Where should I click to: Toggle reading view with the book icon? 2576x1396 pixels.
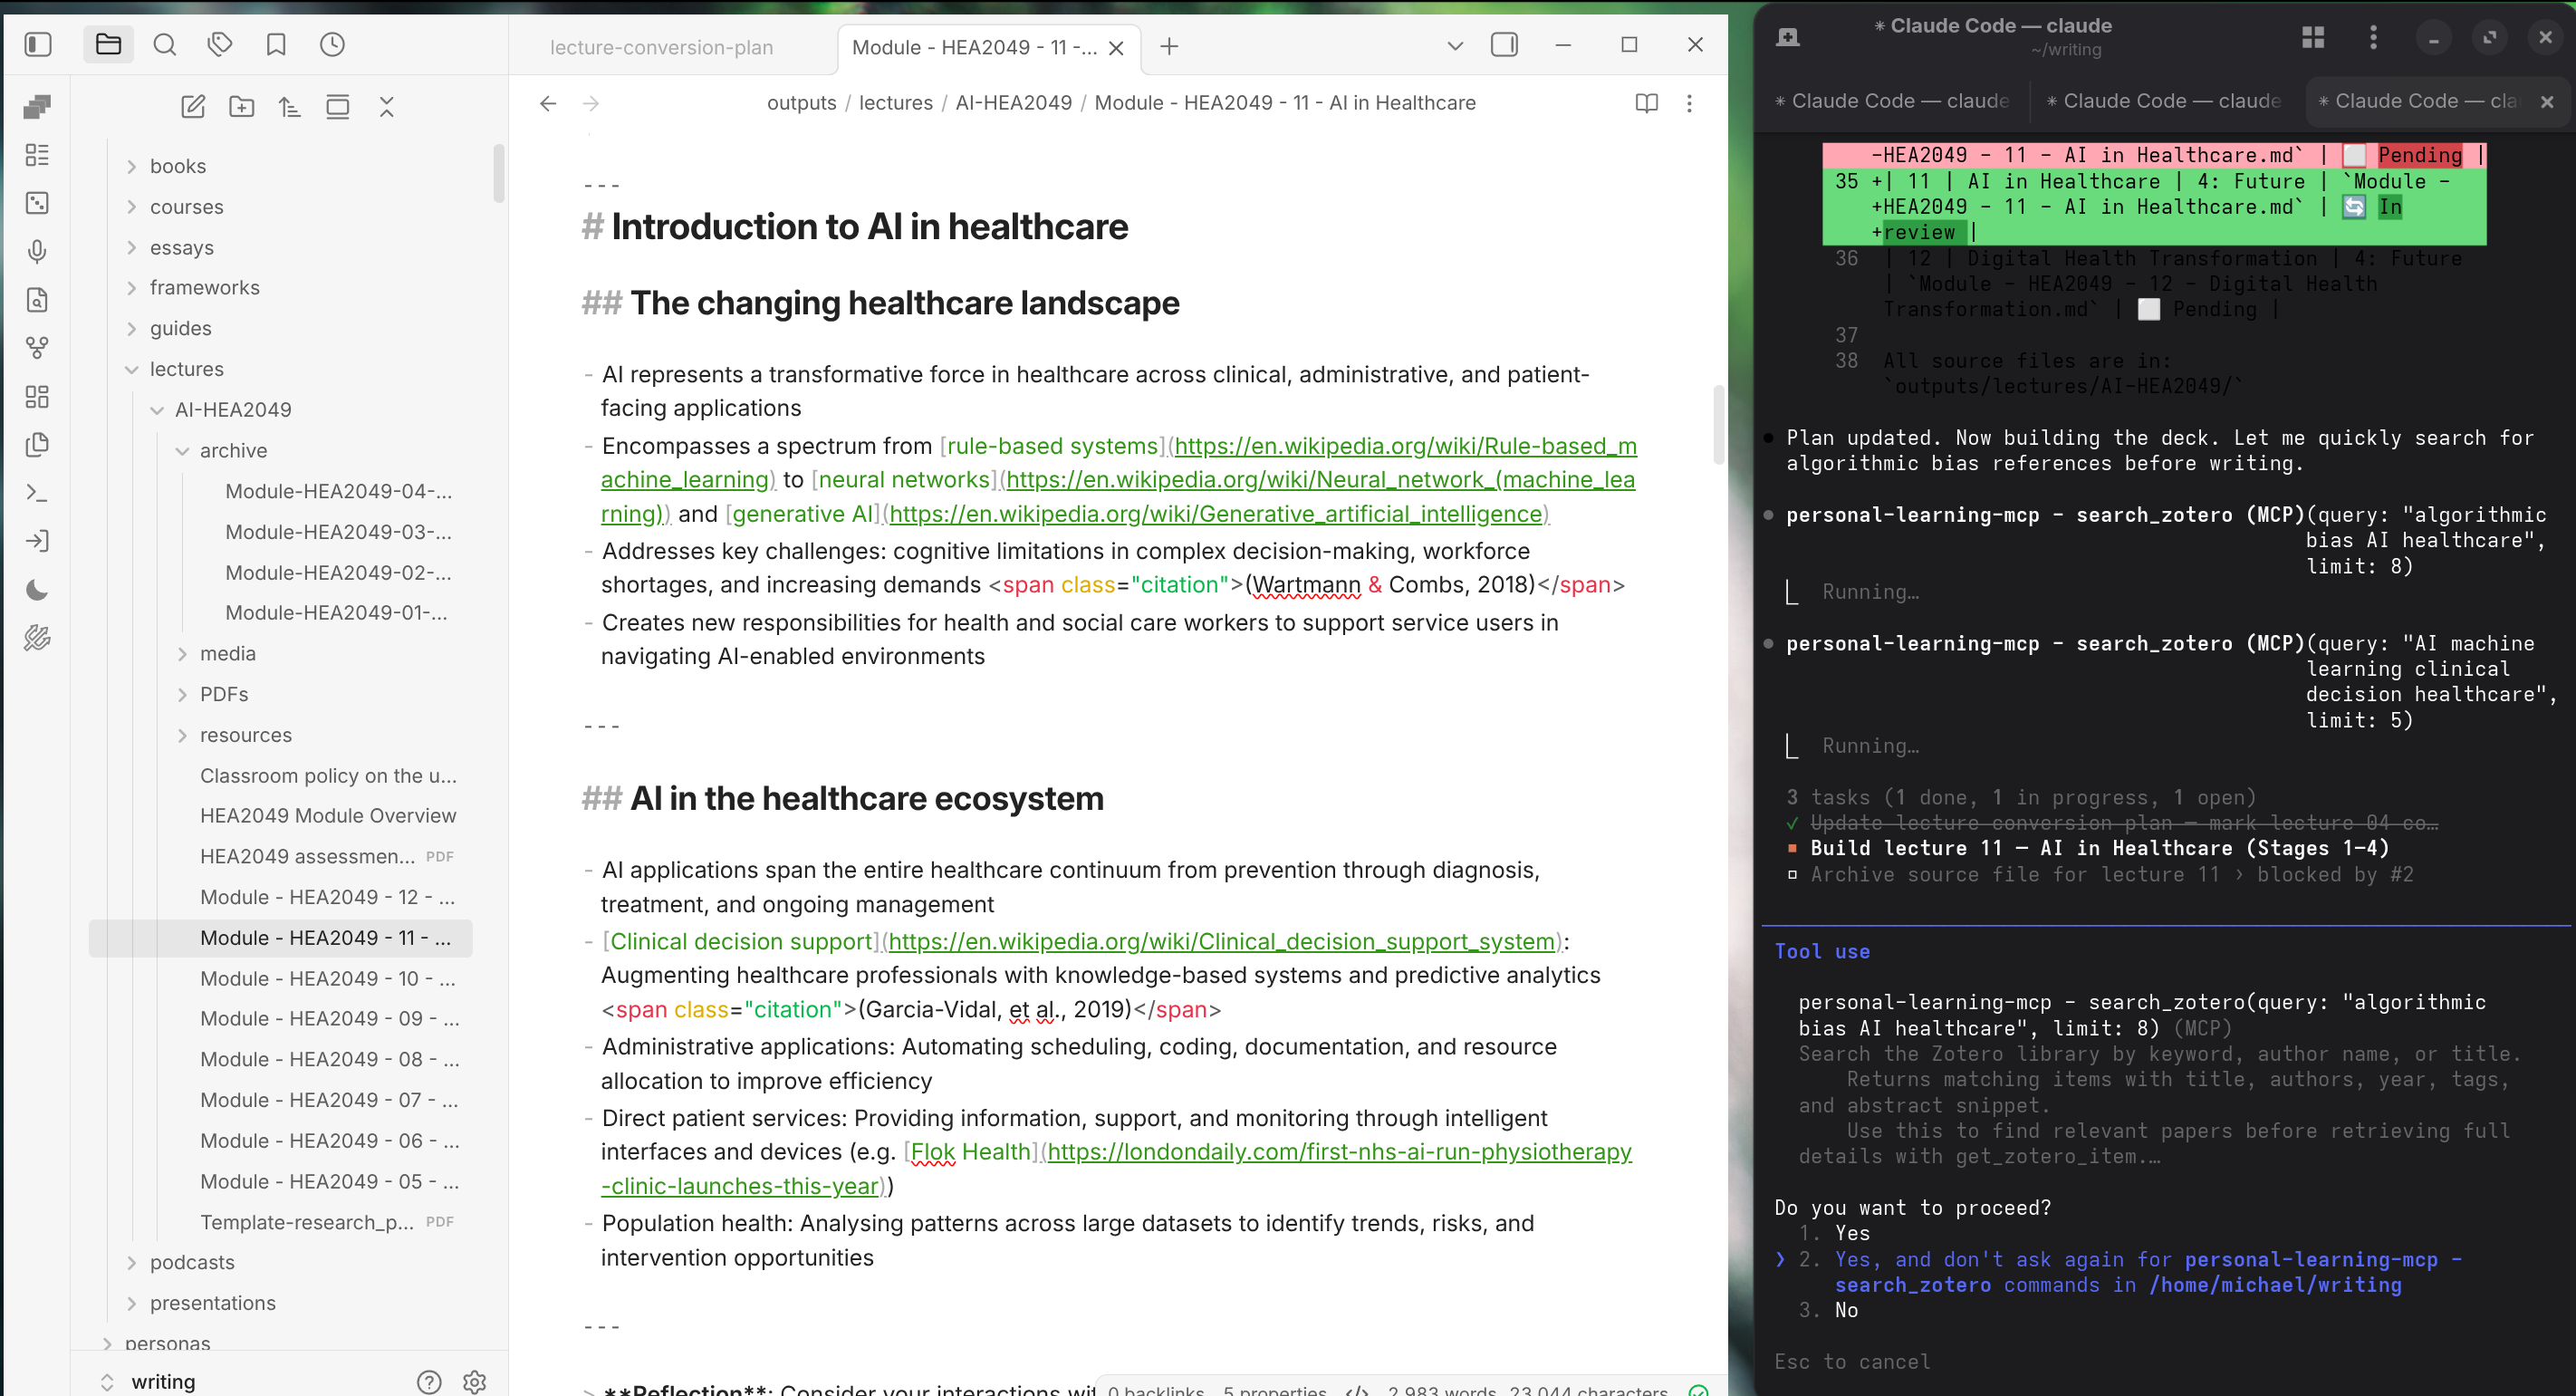pos(1645,103)
